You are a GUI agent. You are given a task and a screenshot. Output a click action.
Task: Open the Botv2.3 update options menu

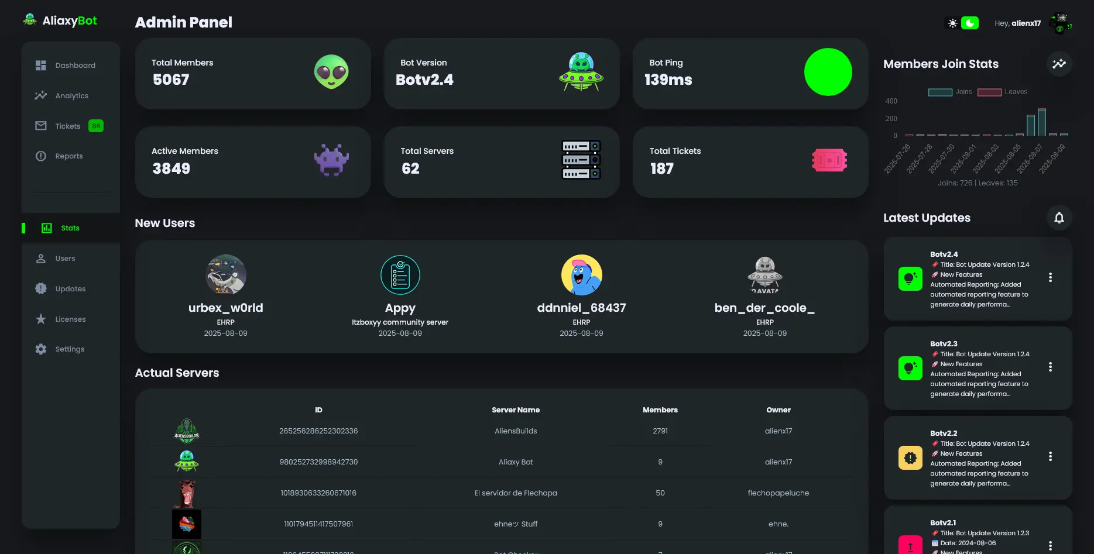[1050, 367]
